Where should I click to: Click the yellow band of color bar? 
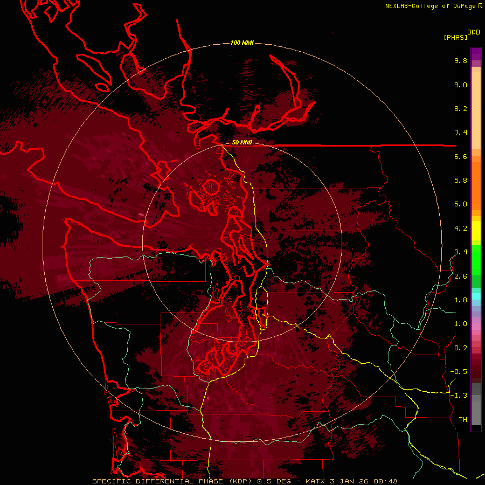point(476,231)
